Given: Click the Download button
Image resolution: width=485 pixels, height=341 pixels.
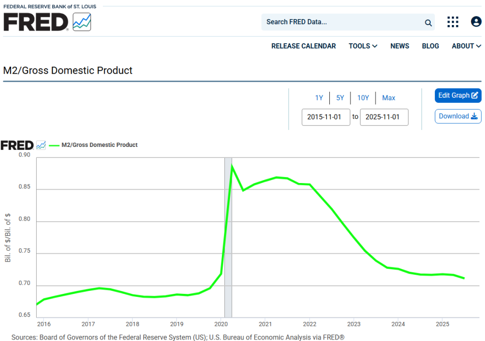Looking at the screenshot, I should pyautogui.click(x=458, y=116).
